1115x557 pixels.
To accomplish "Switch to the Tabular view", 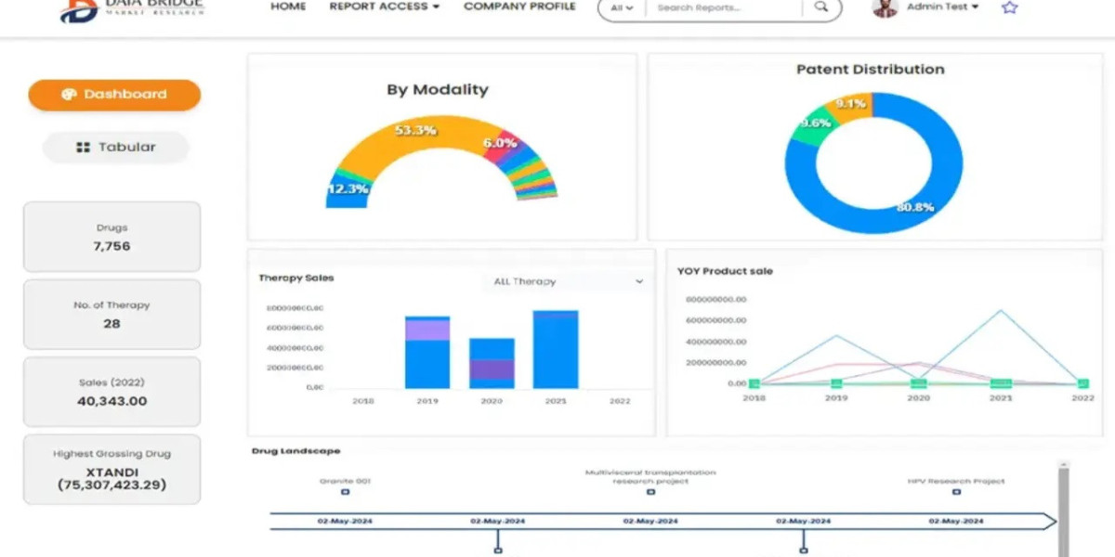I will [x=115, y=147].
